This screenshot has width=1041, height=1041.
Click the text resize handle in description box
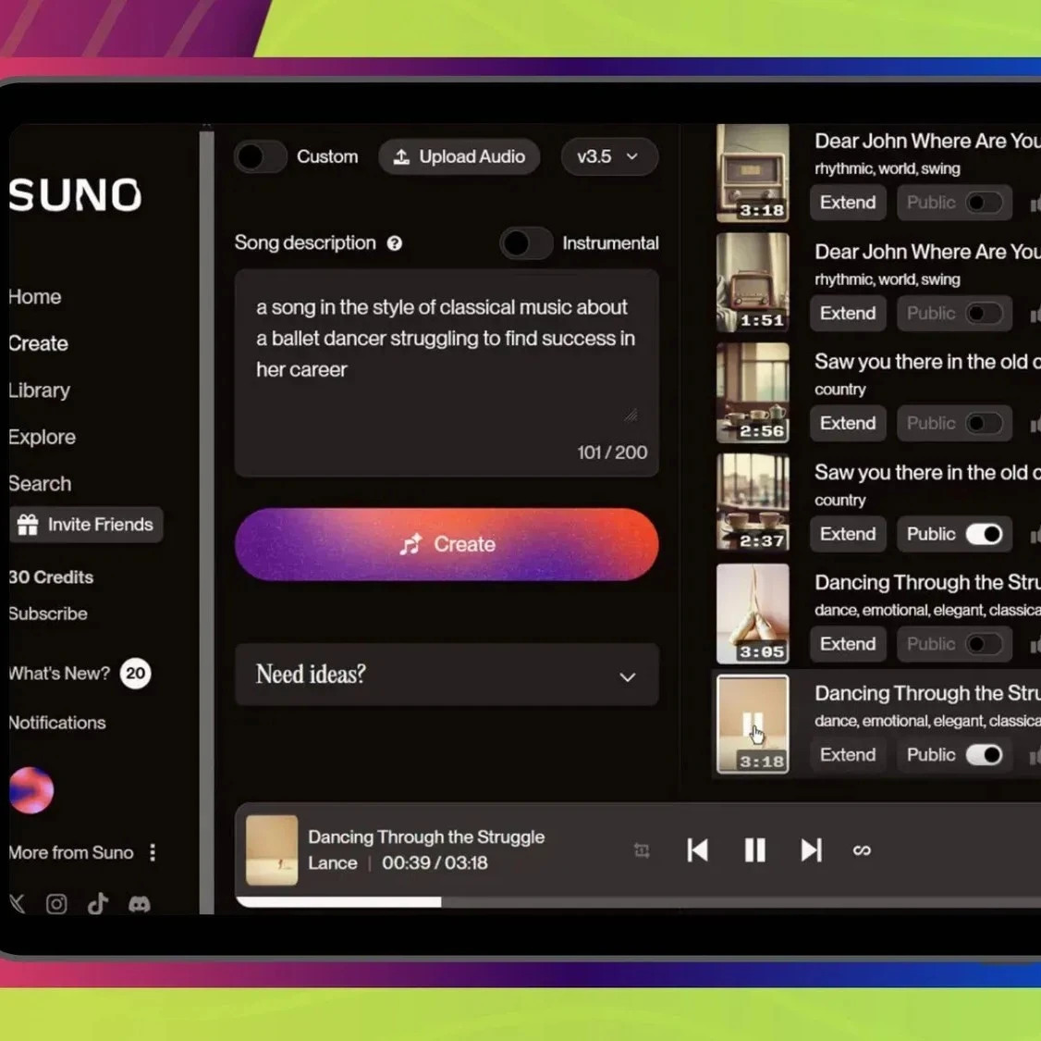click(x=631, y=415)
